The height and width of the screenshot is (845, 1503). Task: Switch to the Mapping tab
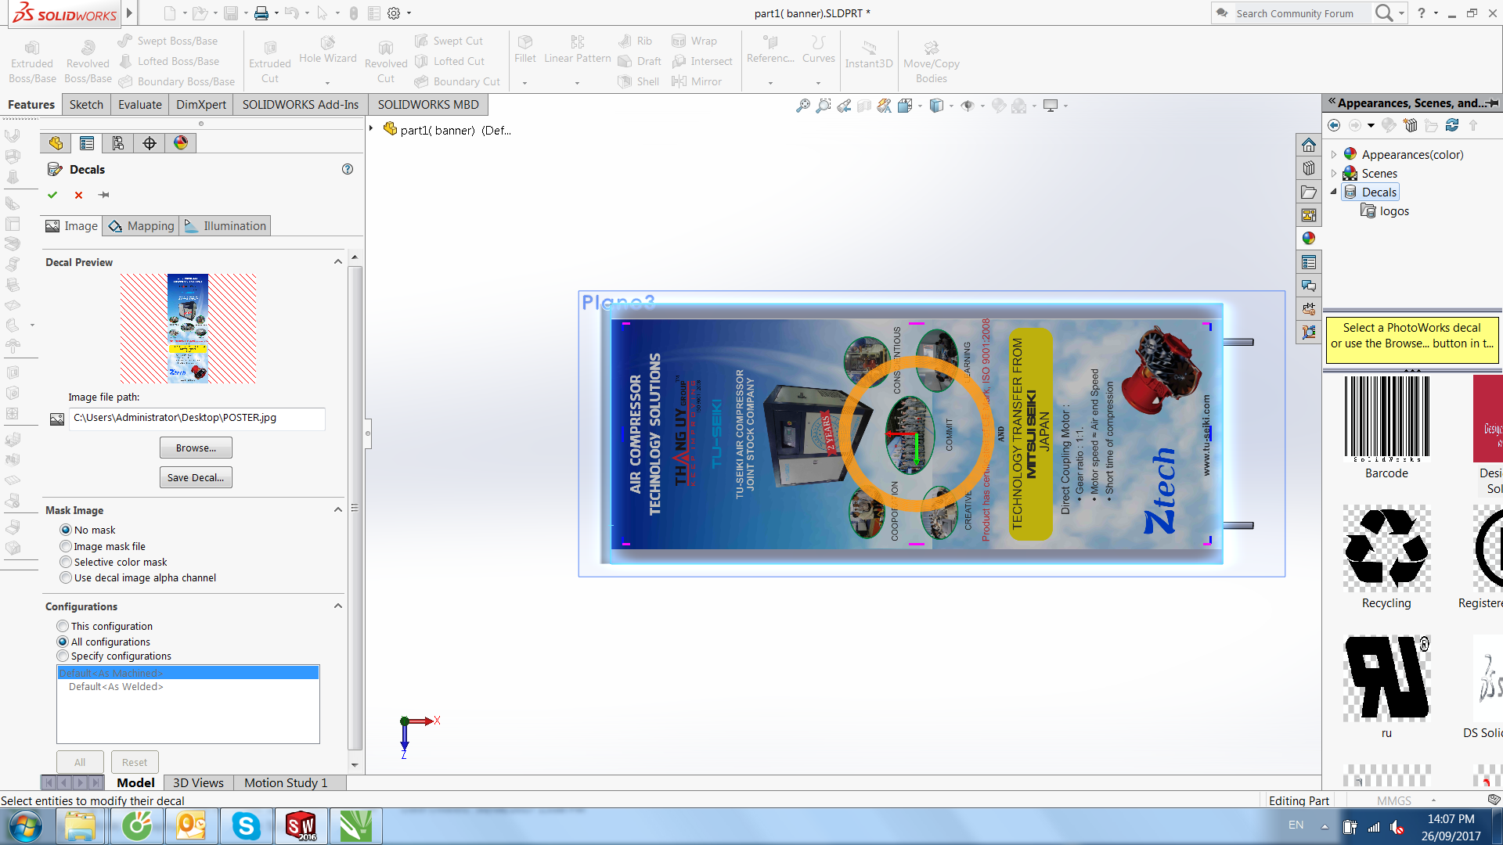click(142, 226)
